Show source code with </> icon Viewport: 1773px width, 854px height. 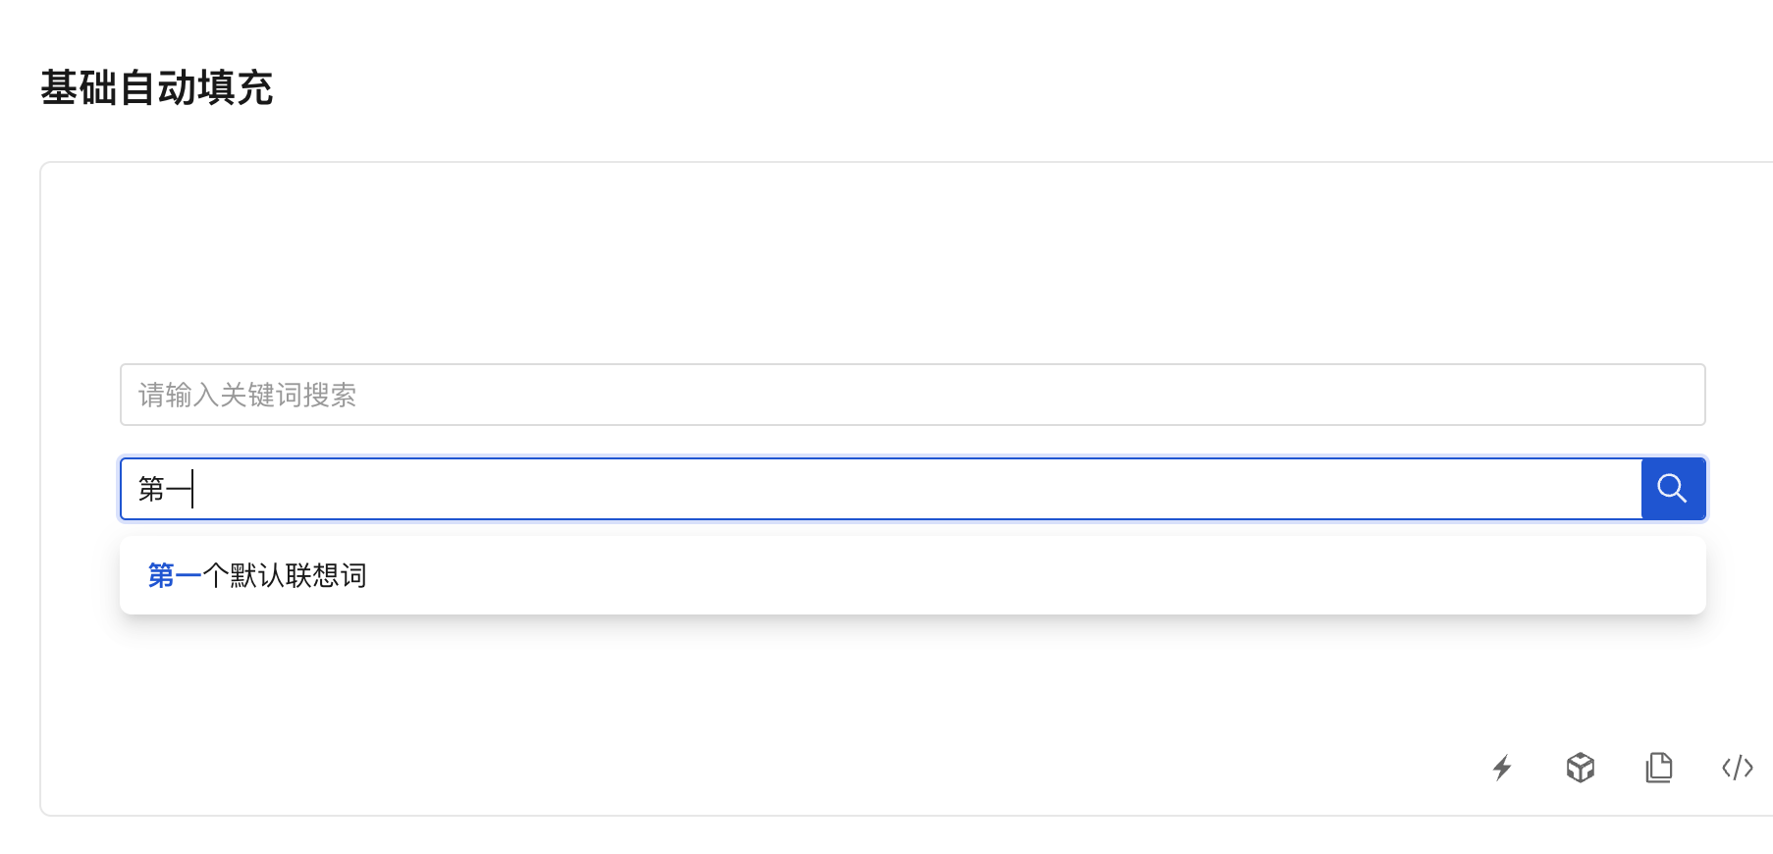(1738, 768)
